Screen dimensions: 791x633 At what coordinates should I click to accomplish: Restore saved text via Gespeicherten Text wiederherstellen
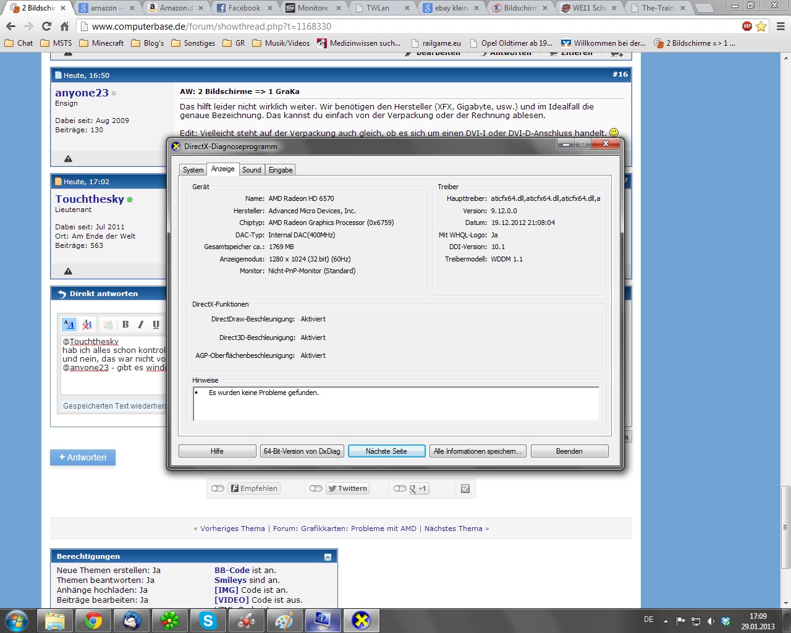coord(115,406)
